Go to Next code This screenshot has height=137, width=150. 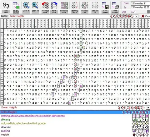[x=54, y=5]
